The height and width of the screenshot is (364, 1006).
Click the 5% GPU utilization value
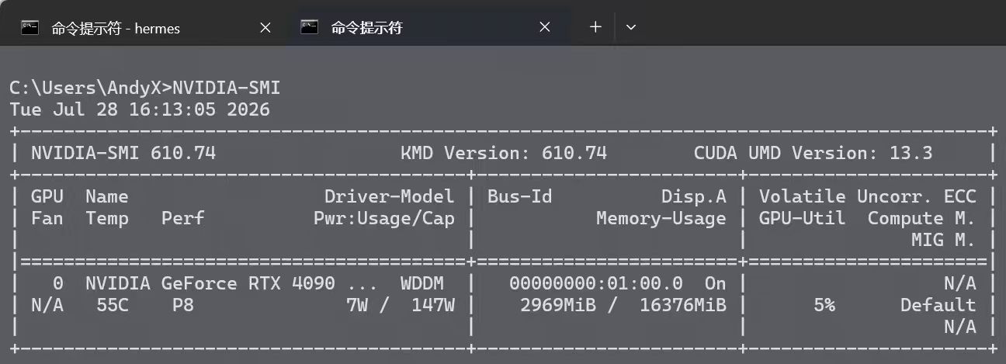click(x=824, y=305)
